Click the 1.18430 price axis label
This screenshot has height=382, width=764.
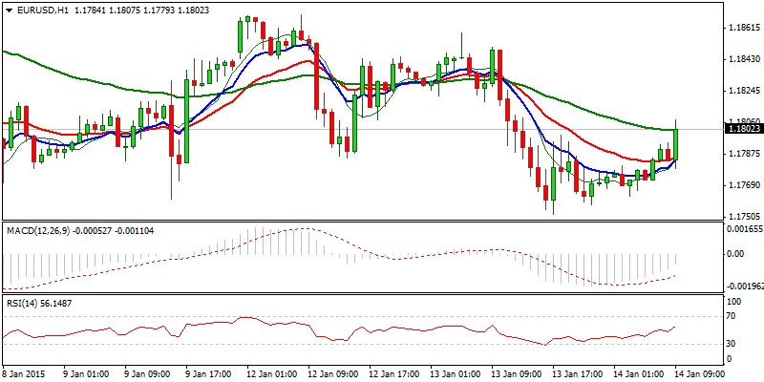(x=743, y=59)
